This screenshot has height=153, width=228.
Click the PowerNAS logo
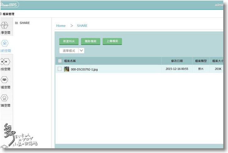[x=9, y=5]
